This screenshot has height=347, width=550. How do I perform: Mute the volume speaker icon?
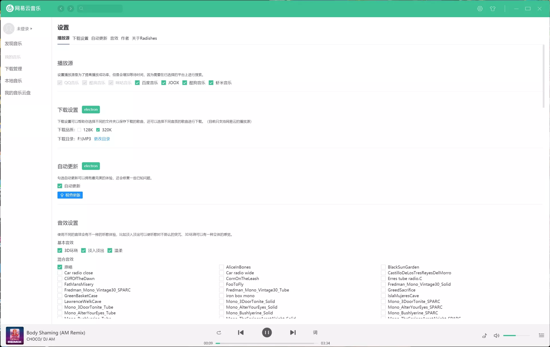point(496,336)
